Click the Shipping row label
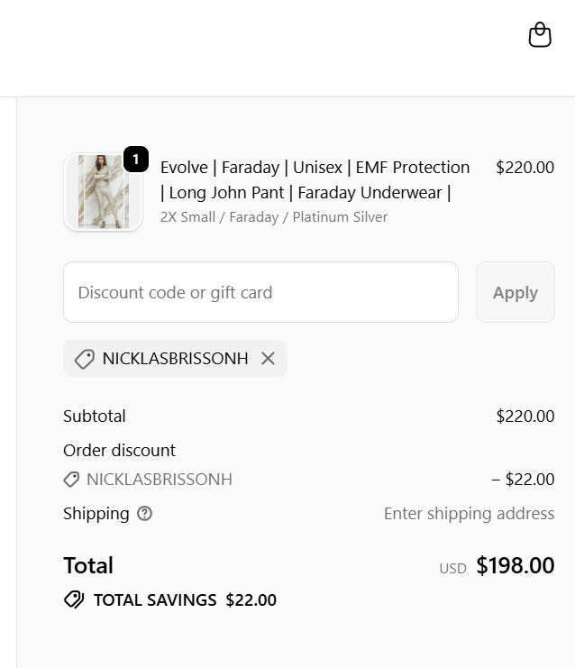 click(x=96, y=514)
